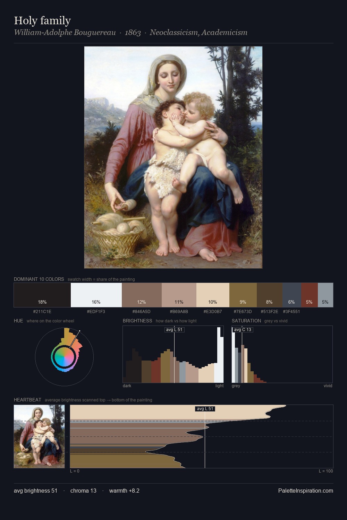This screenshot has height=520, width=347.
Task: Click 'Neoclassicism, Academicism' style text
Action: coord(198,33)
